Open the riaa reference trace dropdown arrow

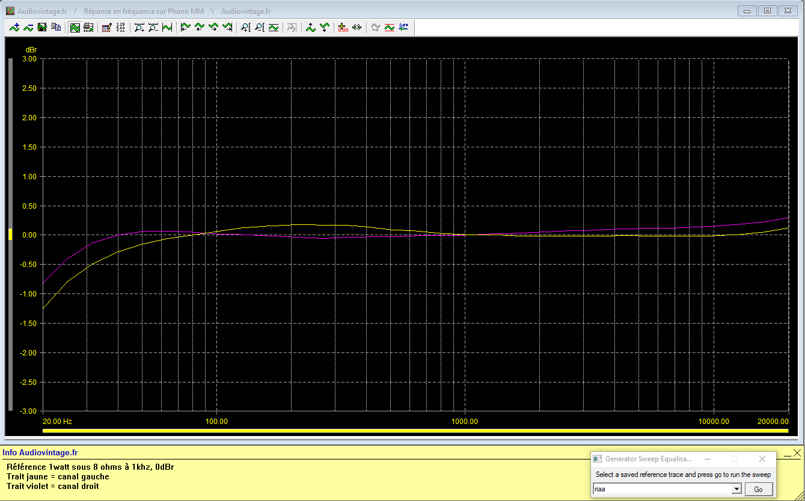[736, 490]
